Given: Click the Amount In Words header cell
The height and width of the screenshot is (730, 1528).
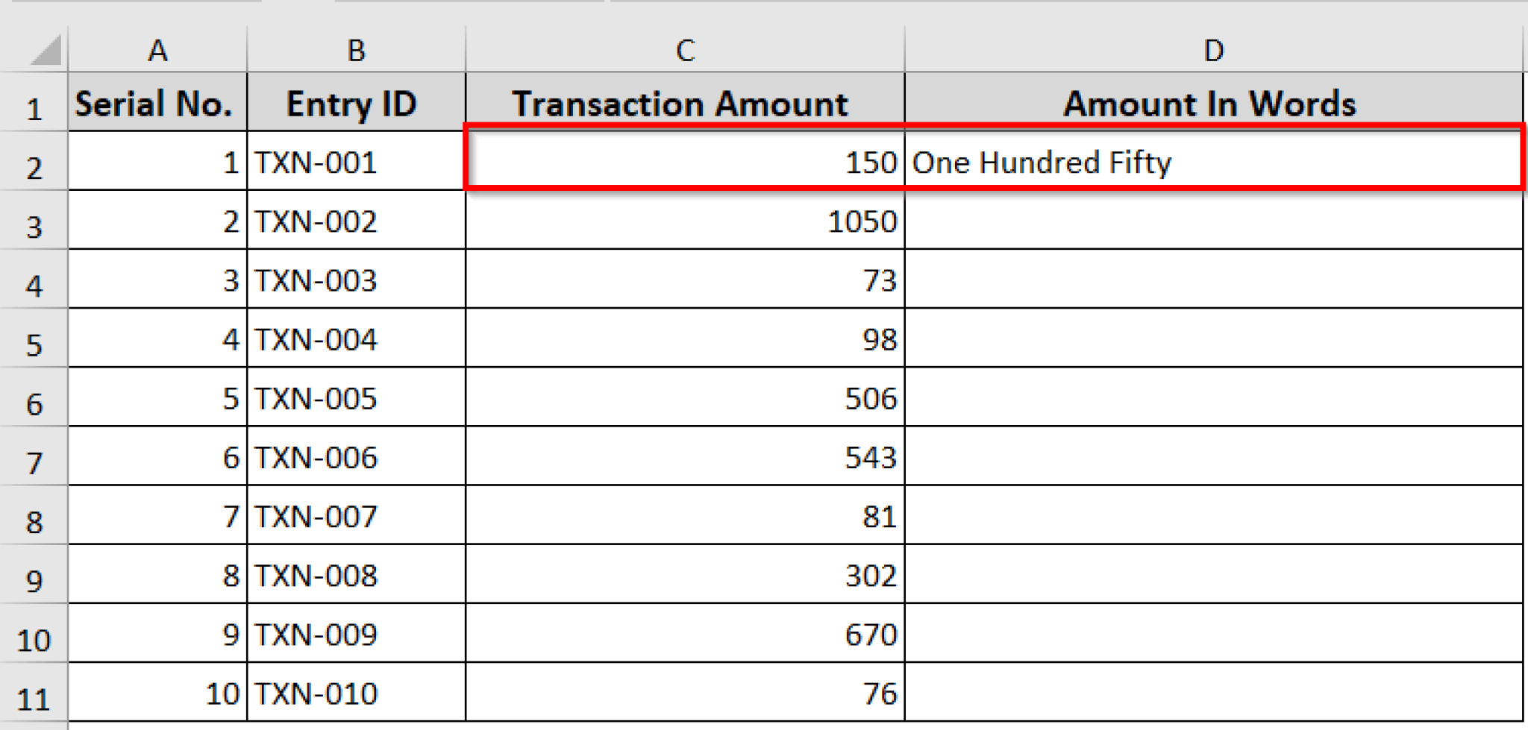Looking at the screenshot, I should tap(1213, 104).
